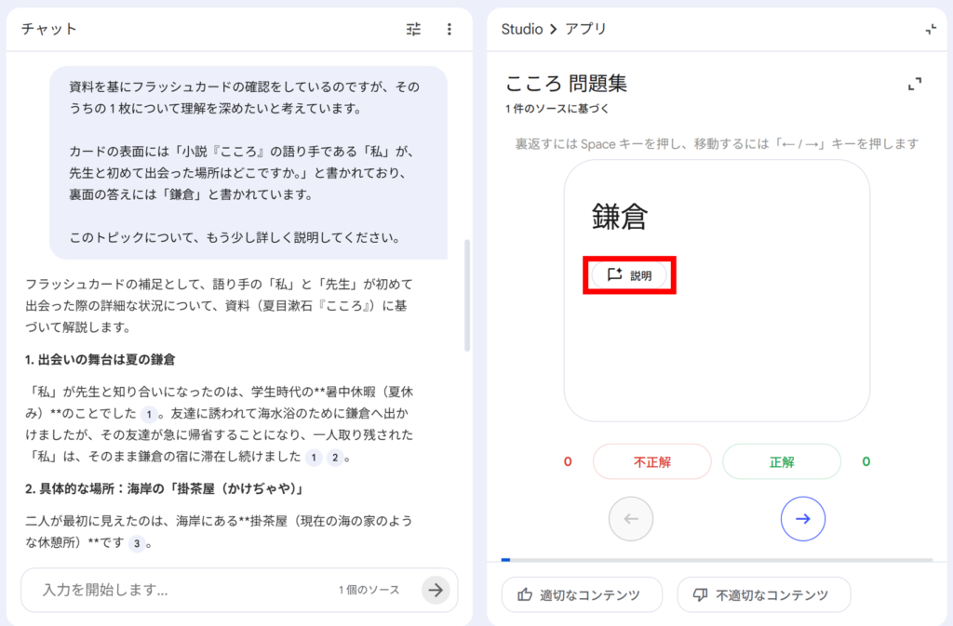Viewport: 953px width, 626px height.
Task: Mark the card as 不正解
Action: 651,461
